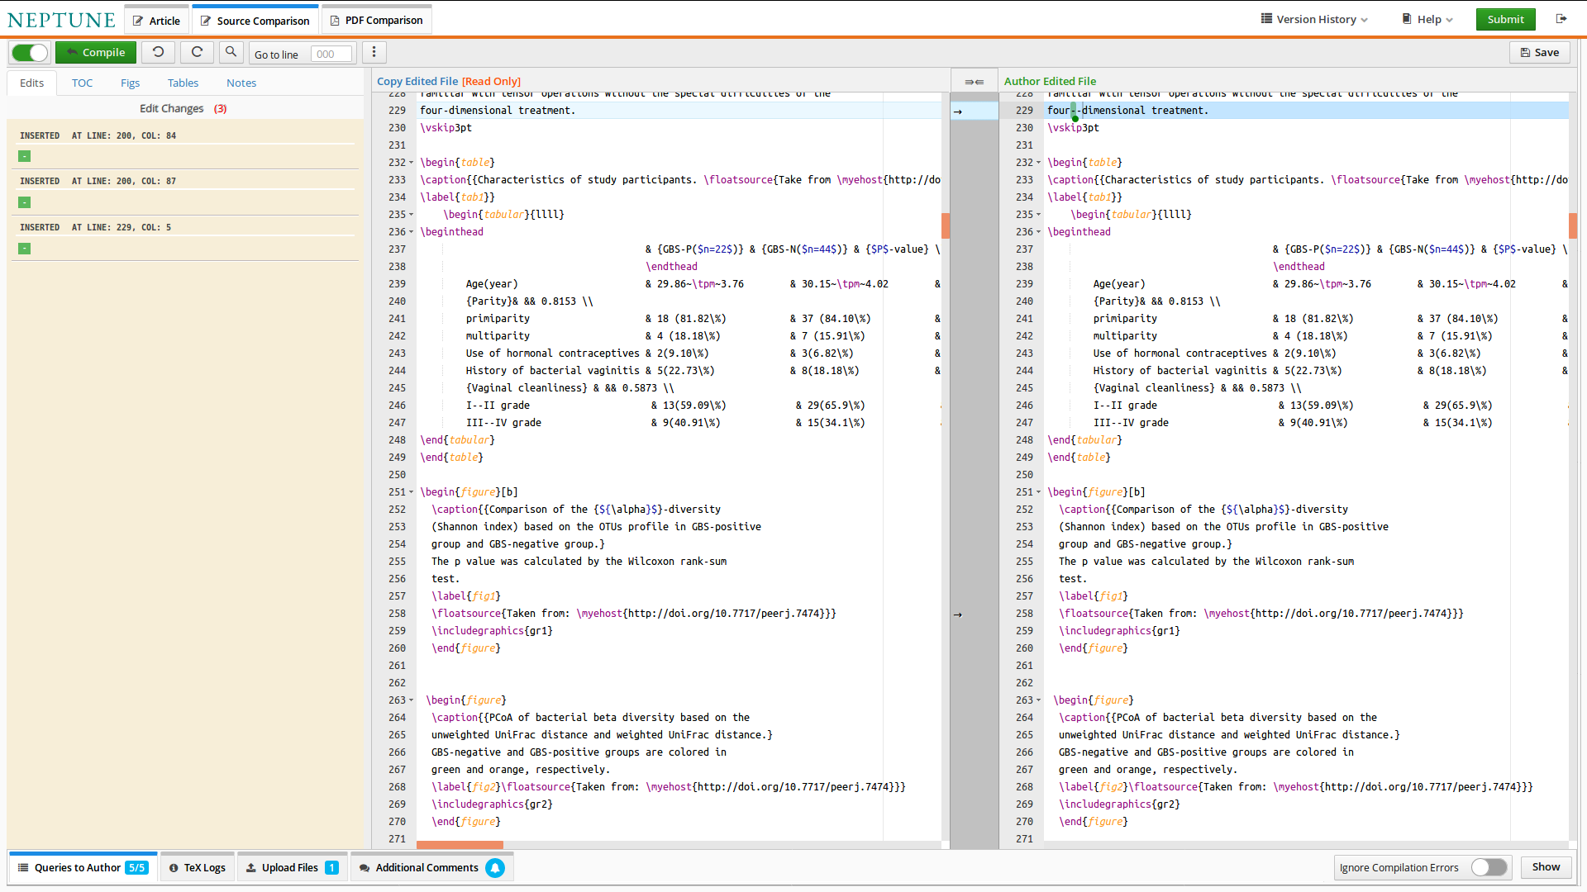Collapse the table block at line 232
This screenshot has width=1587, height=892.
(412, 163)
